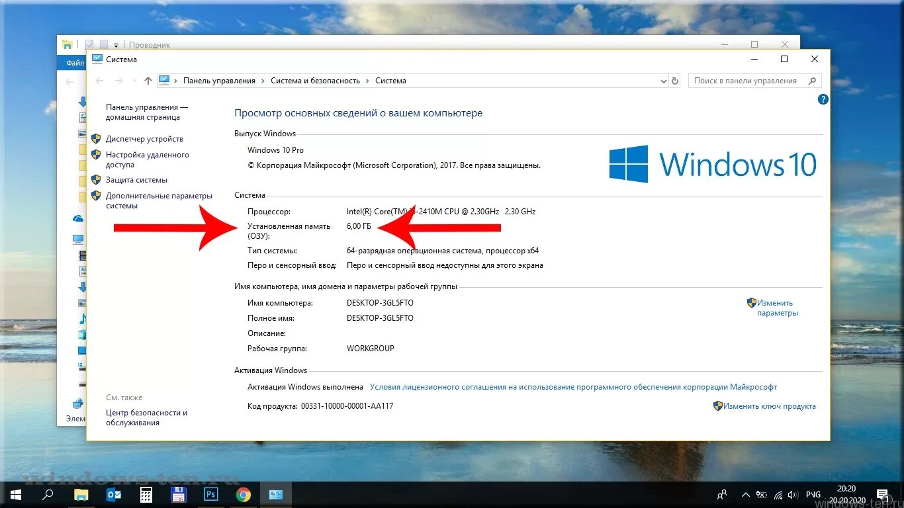Open the floppy disk app on taskbar
904x508 pixels.
179,494
